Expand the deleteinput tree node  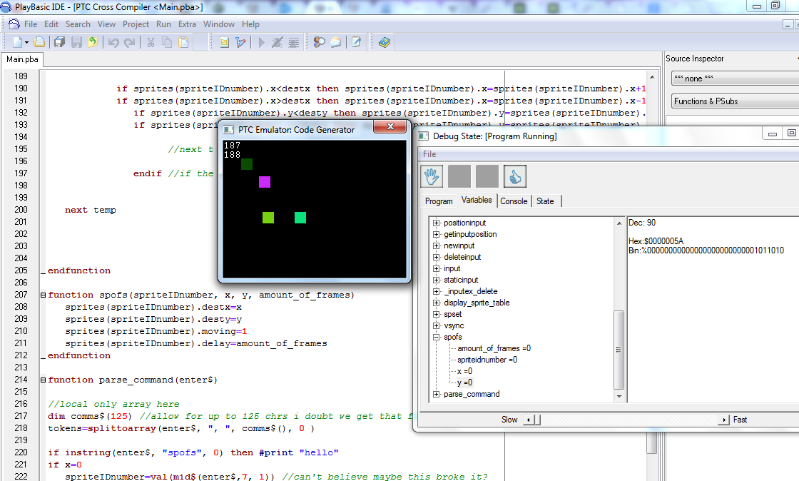[436, 258]
